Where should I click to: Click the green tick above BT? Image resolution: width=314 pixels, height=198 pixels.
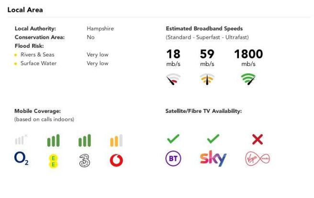(x=173, y=139)
